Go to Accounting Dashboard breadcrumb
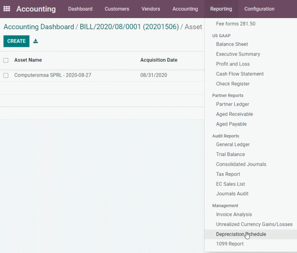297x253 pixels. coord(39,27)
